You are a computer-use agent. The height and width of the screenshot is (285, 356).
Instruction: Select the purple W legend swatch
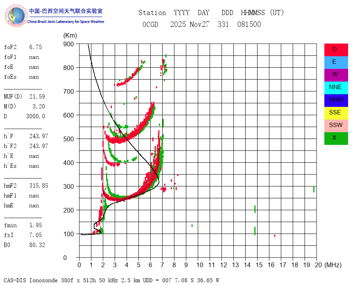click(x=336, y=75)
